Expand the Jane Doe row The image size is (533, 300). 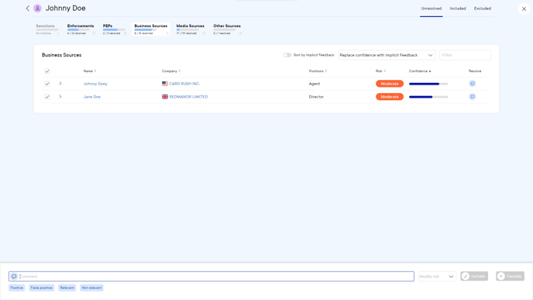click(x=60, y=97)
